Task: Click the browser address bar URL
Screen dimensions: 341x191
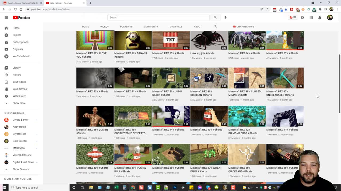Action: (x=50, y=9)
